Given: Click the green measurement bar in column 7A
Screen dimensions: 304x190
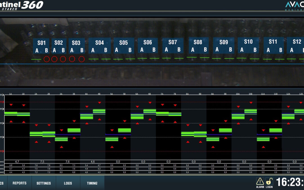Looking at the screenshot, I should 162,114.
